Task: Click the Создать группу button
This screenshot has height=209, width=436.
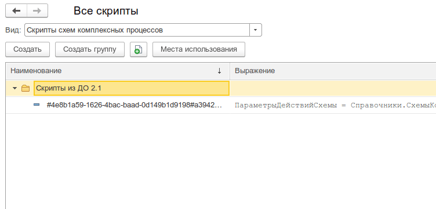Action: pyautogui.click(x=90, y=49)
